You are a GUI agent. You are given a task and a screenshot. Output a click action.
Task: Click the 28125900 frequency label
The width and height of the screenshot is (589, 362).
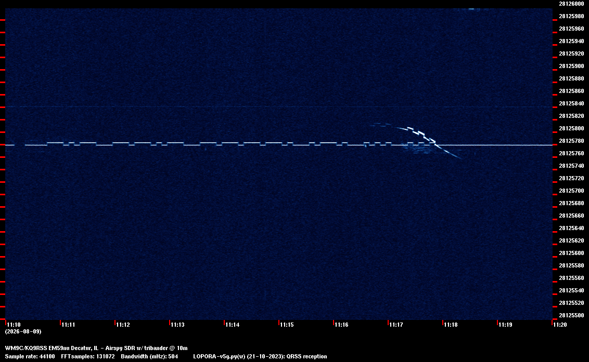tap(571, 66)
